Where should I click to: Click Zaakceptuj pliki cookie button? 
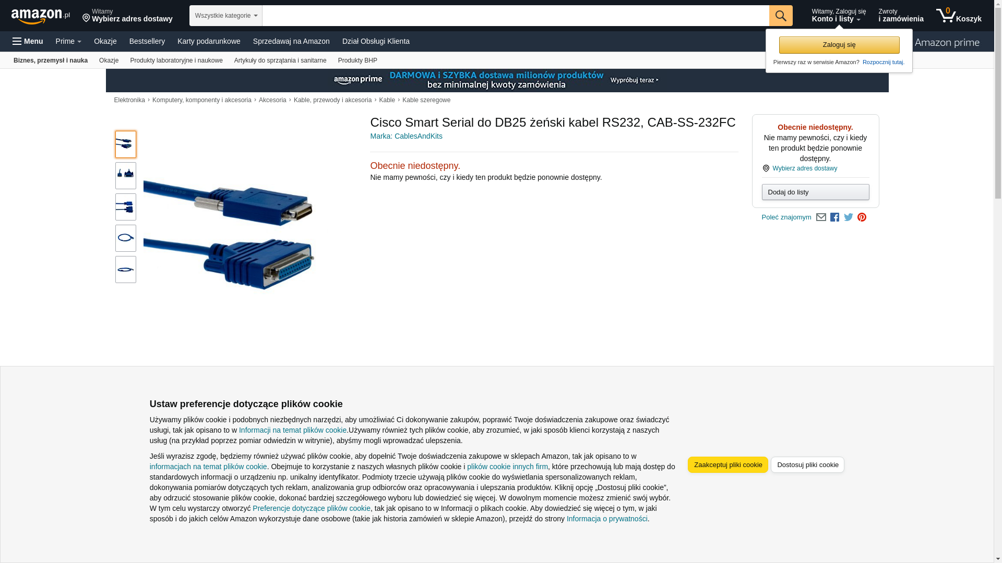tap(728, 465)
